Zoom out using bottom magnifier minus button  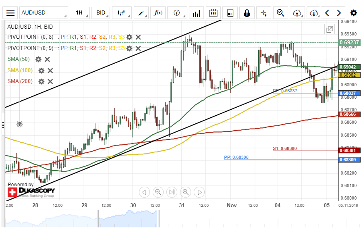point(158,192)
